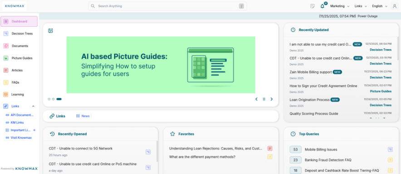The image size is (401, 174).
Task: Open the user profile avatar icon
Action: pyautogui.click(x=394, y=6)
